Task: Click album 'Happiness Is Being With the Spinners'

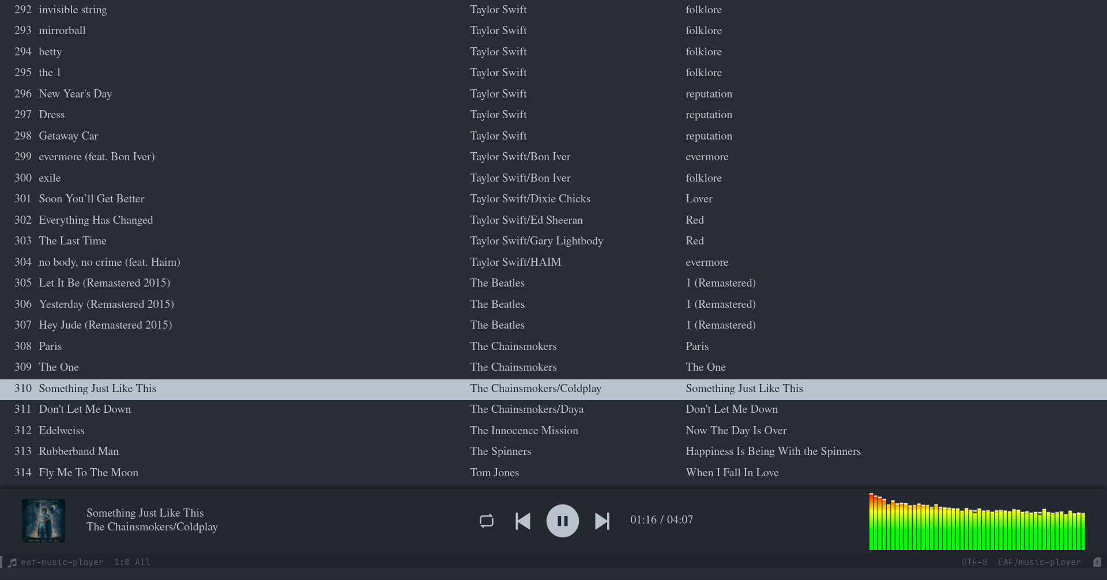Action: click(x=773, y=451)
